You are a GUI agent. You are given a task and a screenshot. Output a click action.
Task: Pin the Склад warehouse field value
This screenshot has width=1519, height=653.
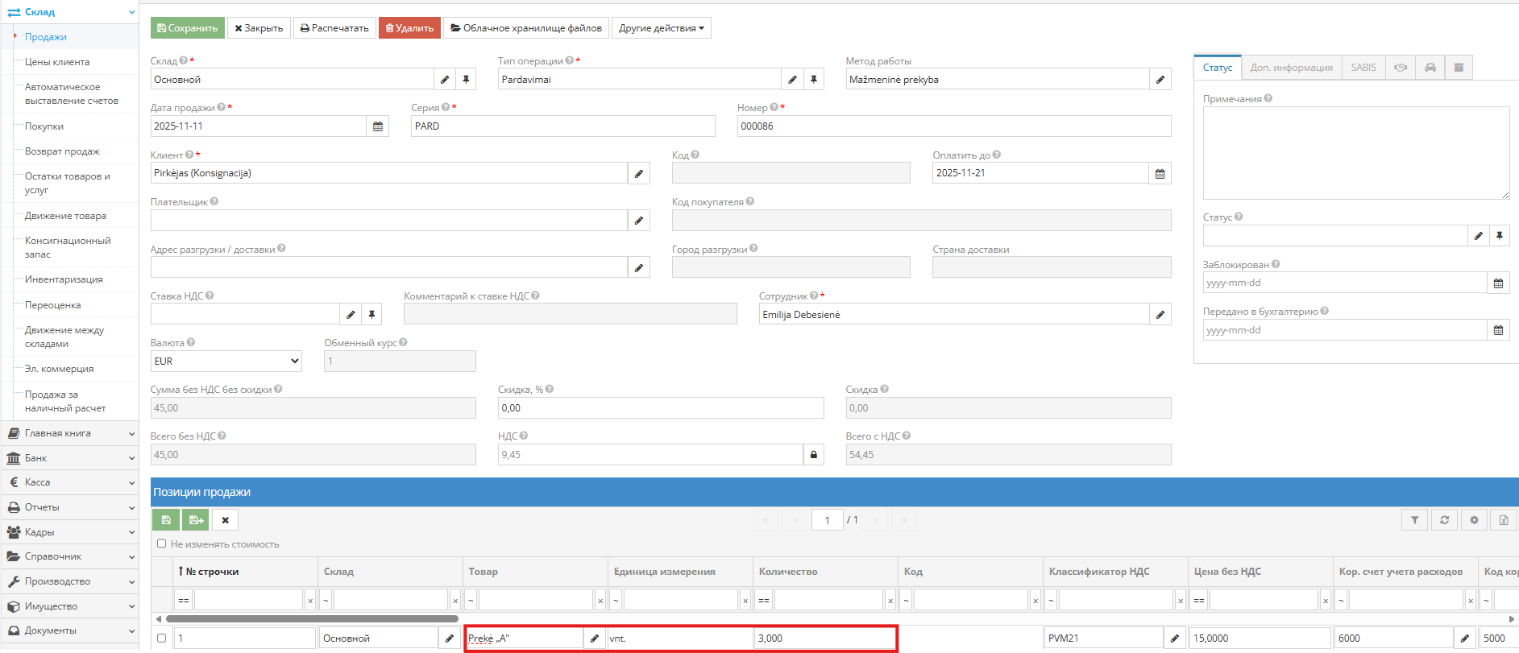click(466, 80)
